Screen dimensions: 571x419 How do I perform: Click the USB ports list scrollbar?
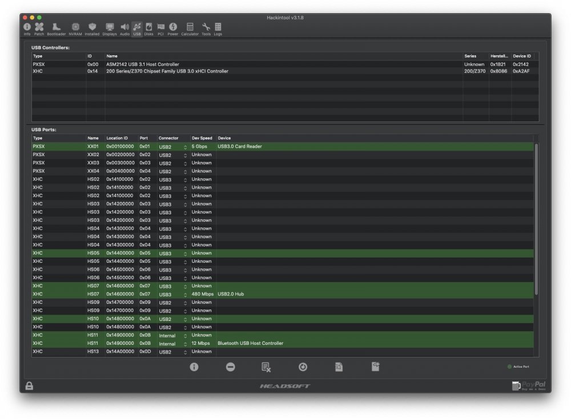[x=536, y=219]
